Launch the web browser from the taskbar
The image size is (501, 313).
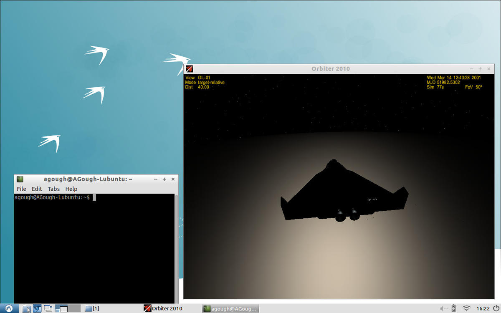[x=37, y=308]
